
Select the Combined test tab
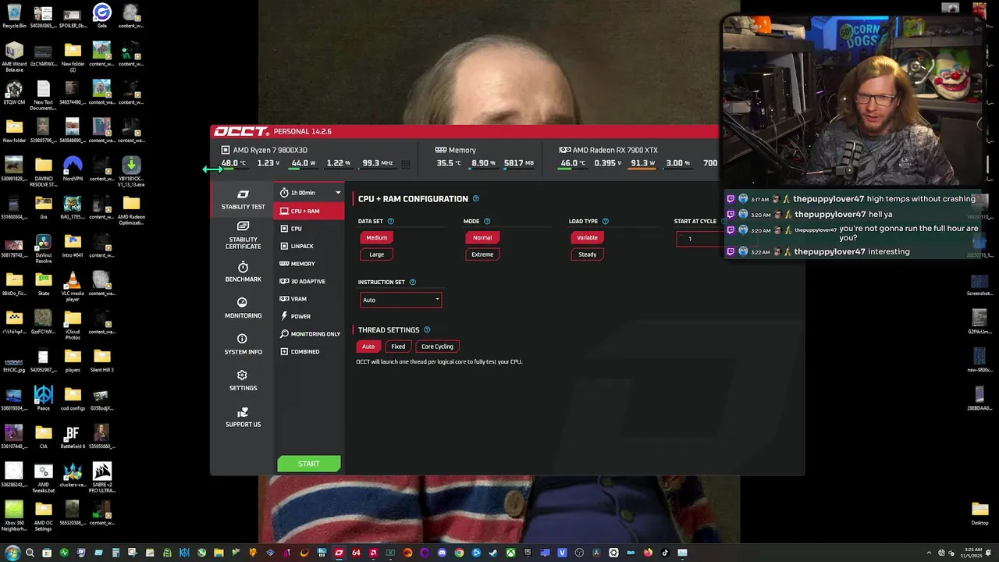click(308, 351)
